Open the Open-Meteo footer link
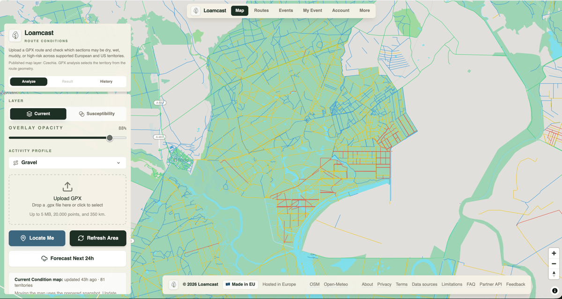The width and height of the screenshot is (562, 299). coord(336,284)
